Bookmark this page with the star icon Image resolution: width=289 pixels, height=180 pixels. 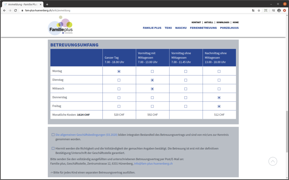point(259,10)
